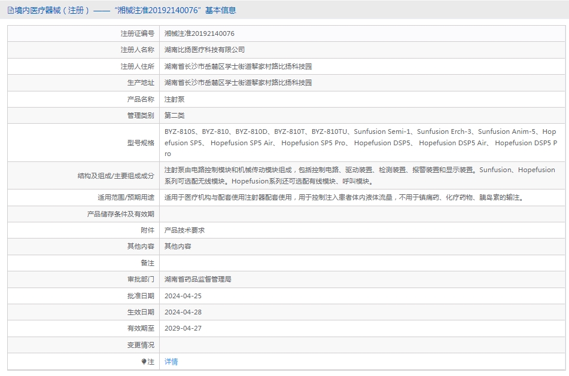This screenshot has height=376, width=569.
Task: Click the 适用范围/预期用途 label
Action: click(x=126, y=197)
